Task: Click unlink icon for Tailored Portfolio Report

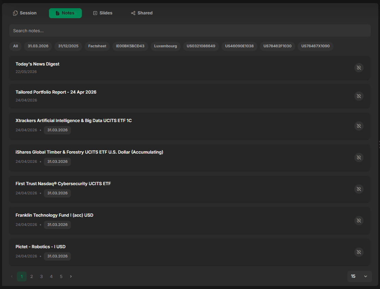Action: tap(359, 96)
